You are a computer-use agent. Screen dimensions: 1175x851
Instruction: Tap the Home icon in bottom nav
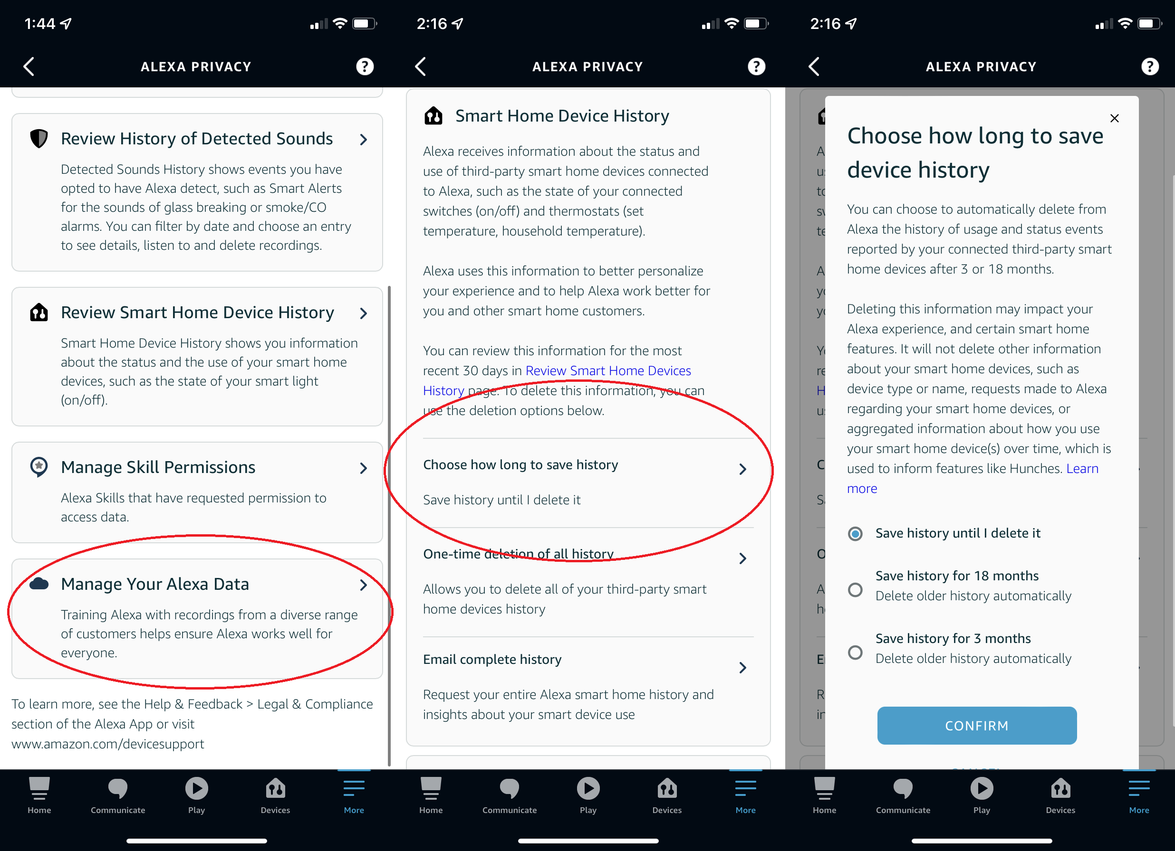click(x=39, y=792)
